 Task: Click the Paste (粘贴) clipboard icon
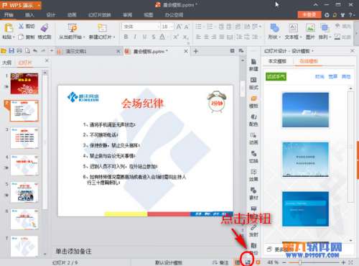[9, 28]
